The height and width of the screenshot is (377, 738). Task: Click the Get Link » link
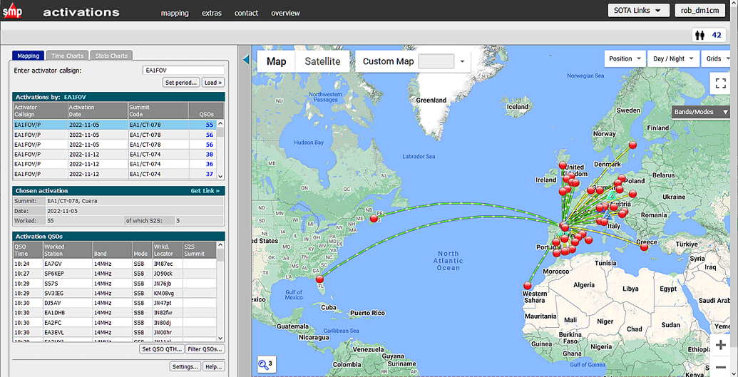pyautogui.click(x=205, y=191)
